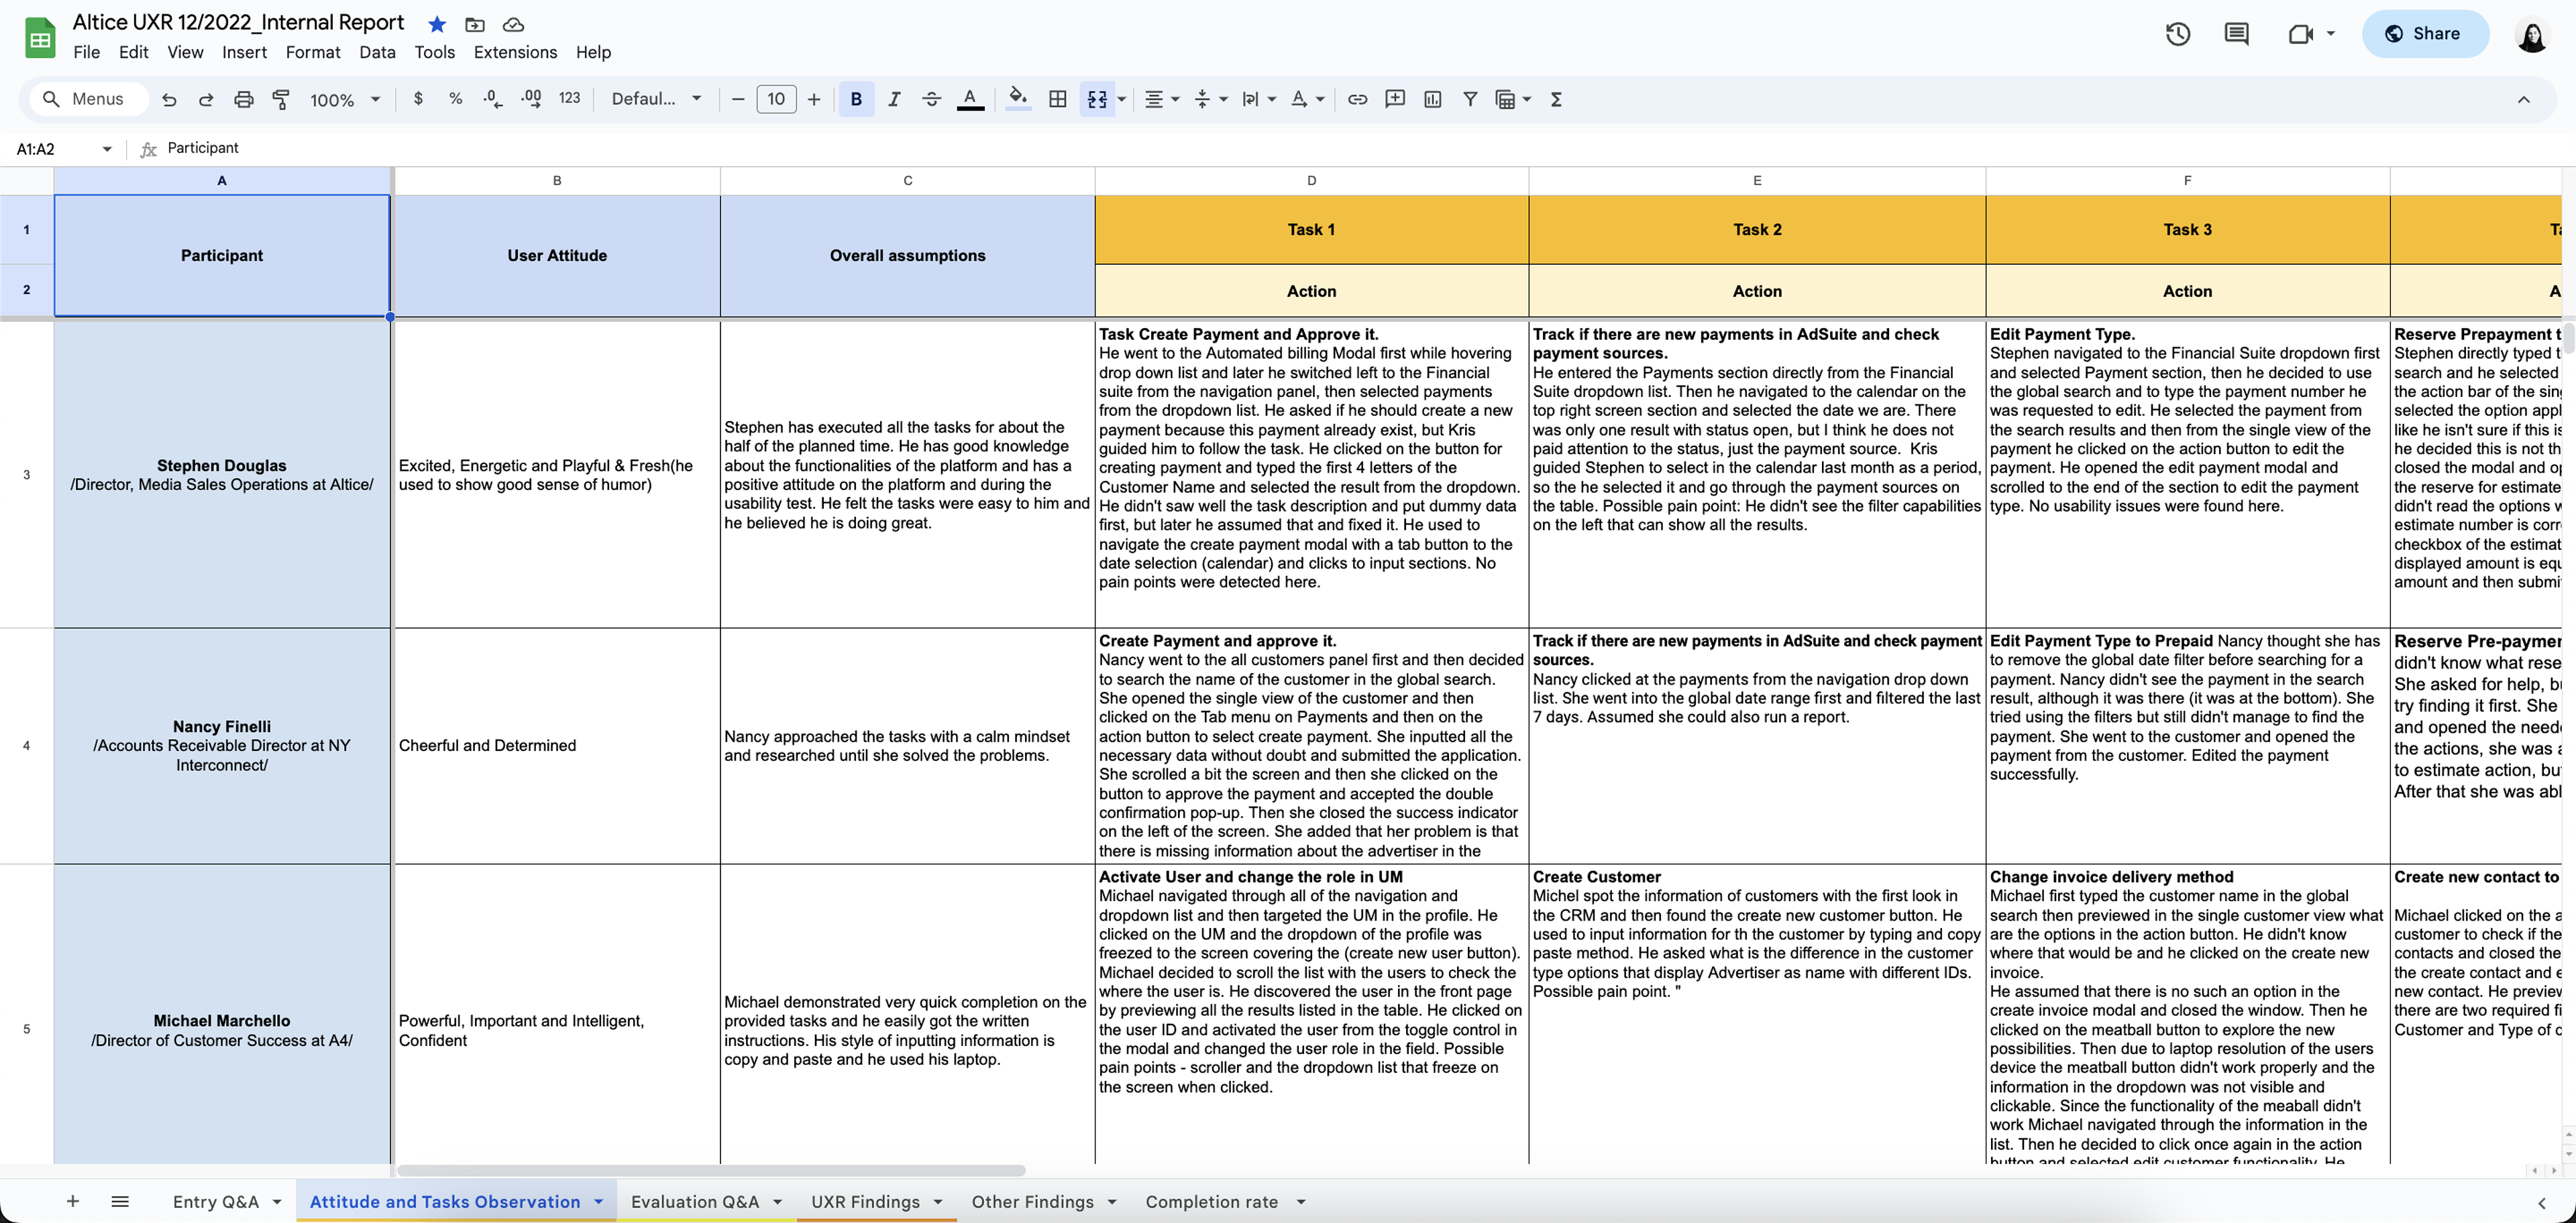The image size is (2576, 1223).
Task: Switch to Completion rate sheet tab
Action: tap(1211, 1201)
